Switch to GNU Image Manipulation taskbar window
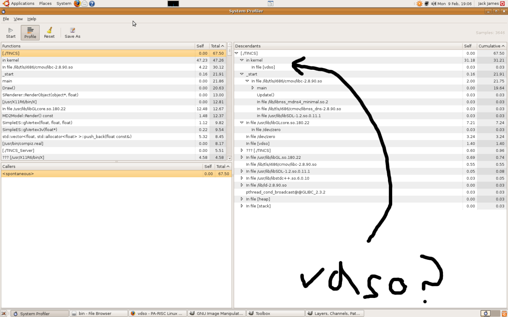Image resolution: width=508 pixels, height=317 pixels. point(217,314)
